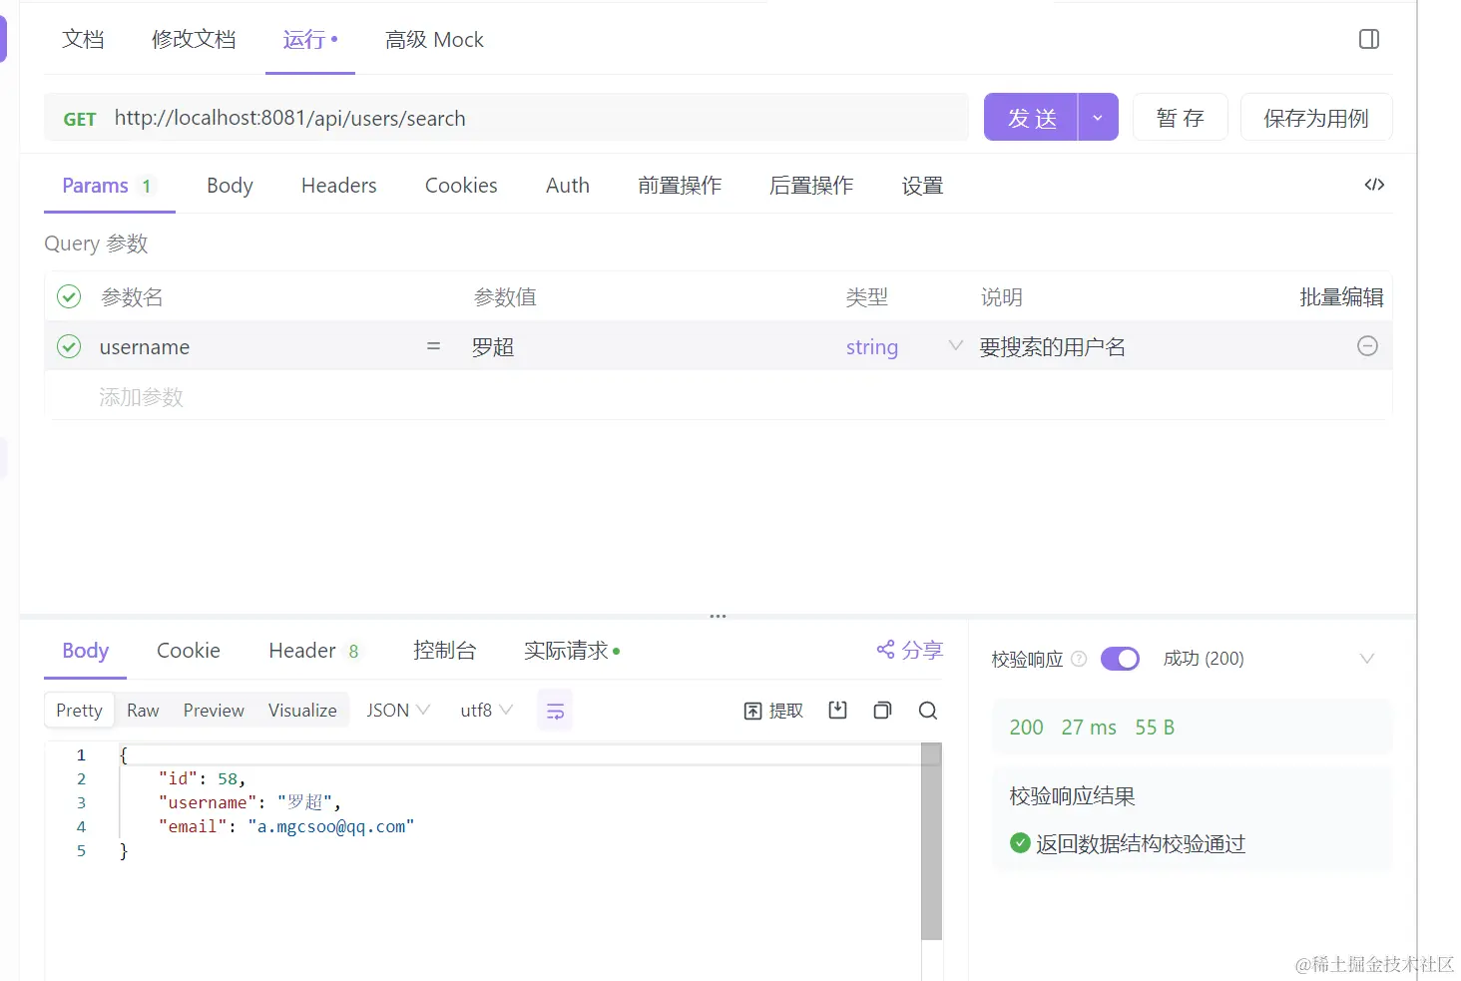
Task: Click the 提取 extract icon
Action: click(x=773, y=711)
